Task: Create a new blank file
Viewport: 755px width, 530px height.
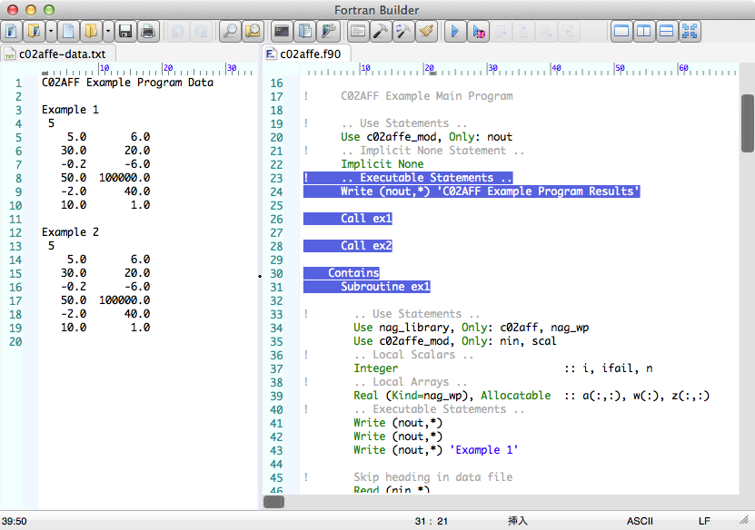Action: tap(68, 32)
